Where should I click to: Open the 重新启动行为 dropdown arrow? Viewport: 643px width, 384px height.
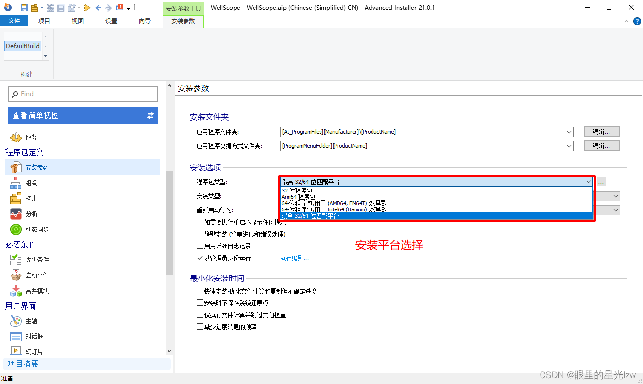pos(616,210)
